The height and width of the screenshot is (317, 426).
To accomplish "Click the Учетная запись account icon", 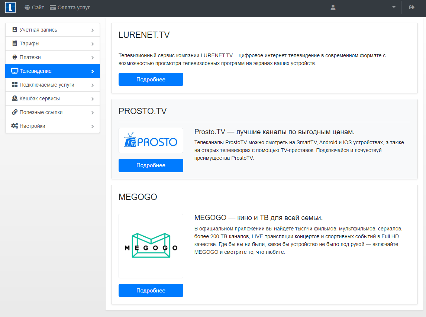I will [x=14, y=30].
